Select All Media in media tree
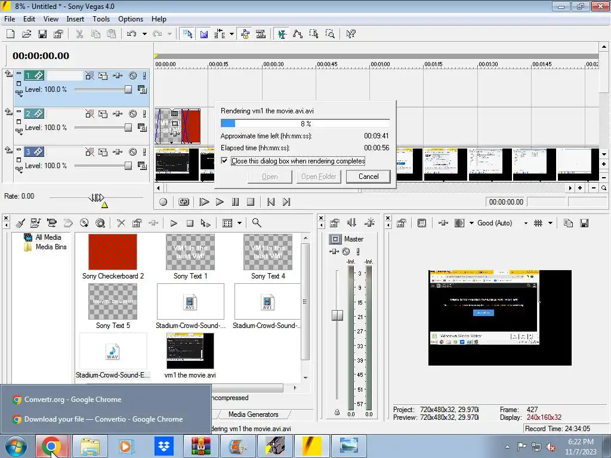 coord(48,237)
